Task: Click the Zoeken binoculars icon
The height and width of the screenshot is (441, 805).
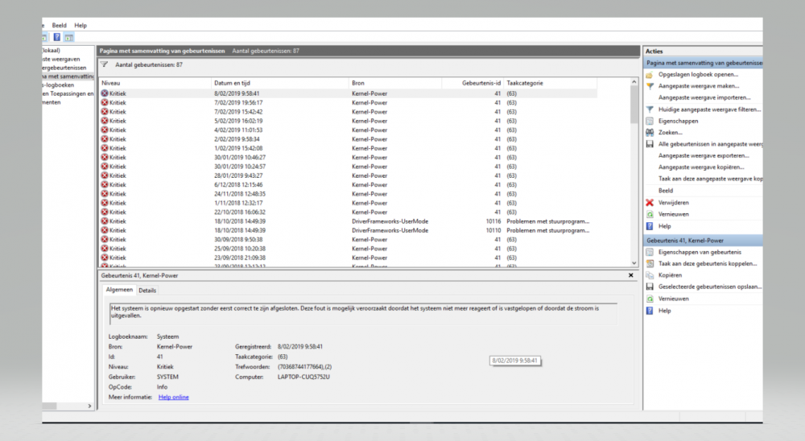Action: (650, 133)
